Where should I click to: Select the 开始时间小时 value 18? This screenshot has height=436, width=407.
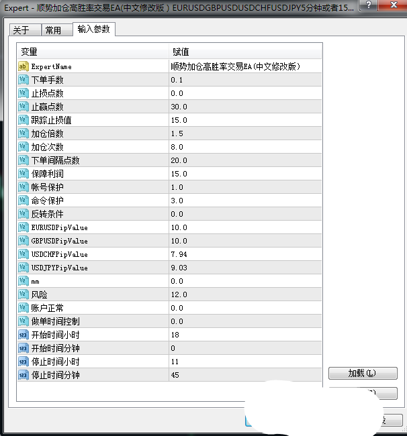[x=245, y=335]
